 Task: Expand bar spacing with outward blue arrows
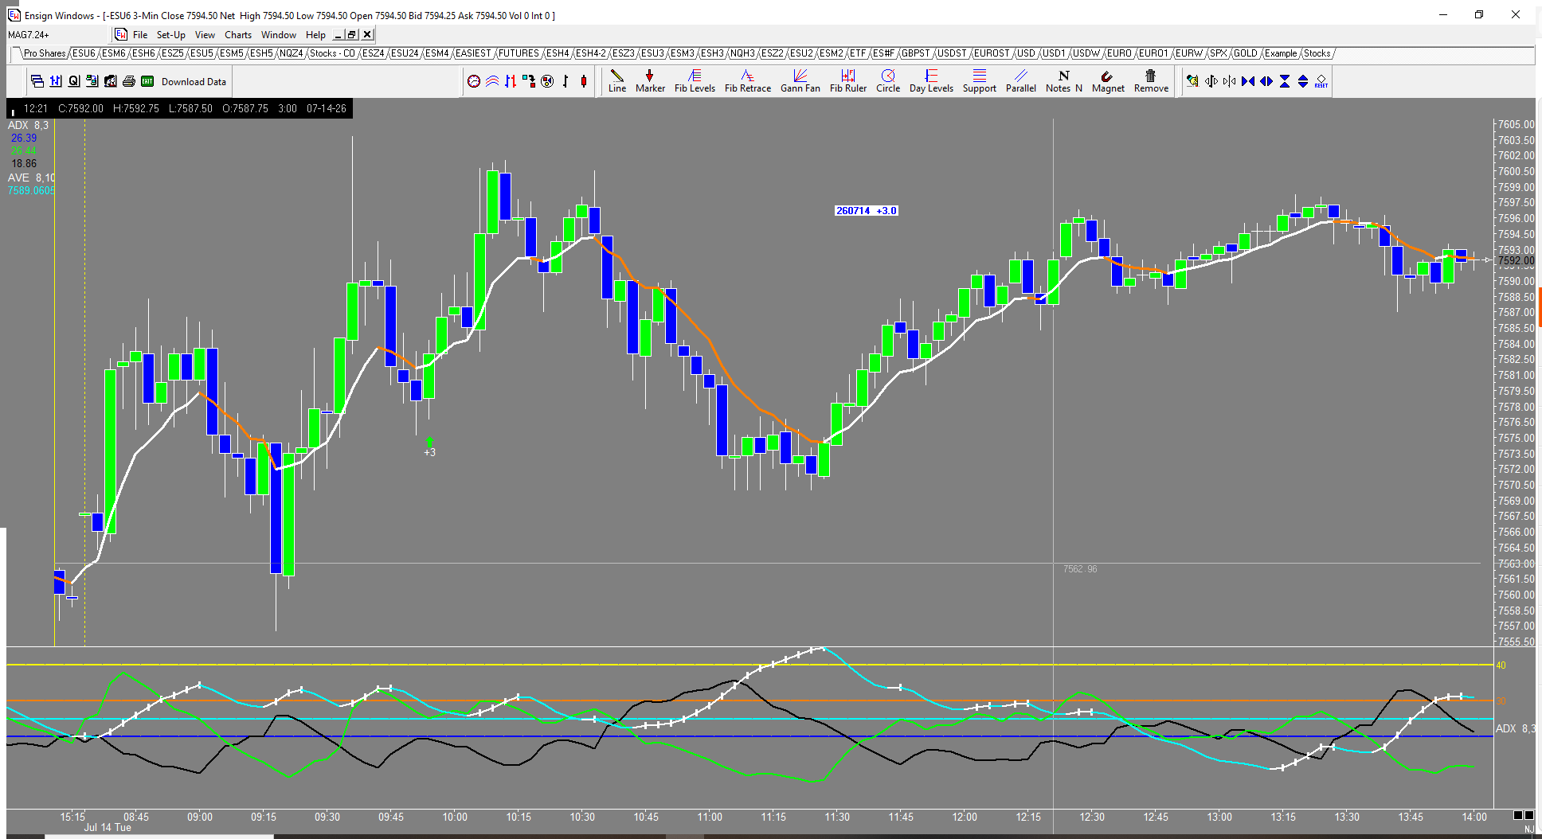1266,81
